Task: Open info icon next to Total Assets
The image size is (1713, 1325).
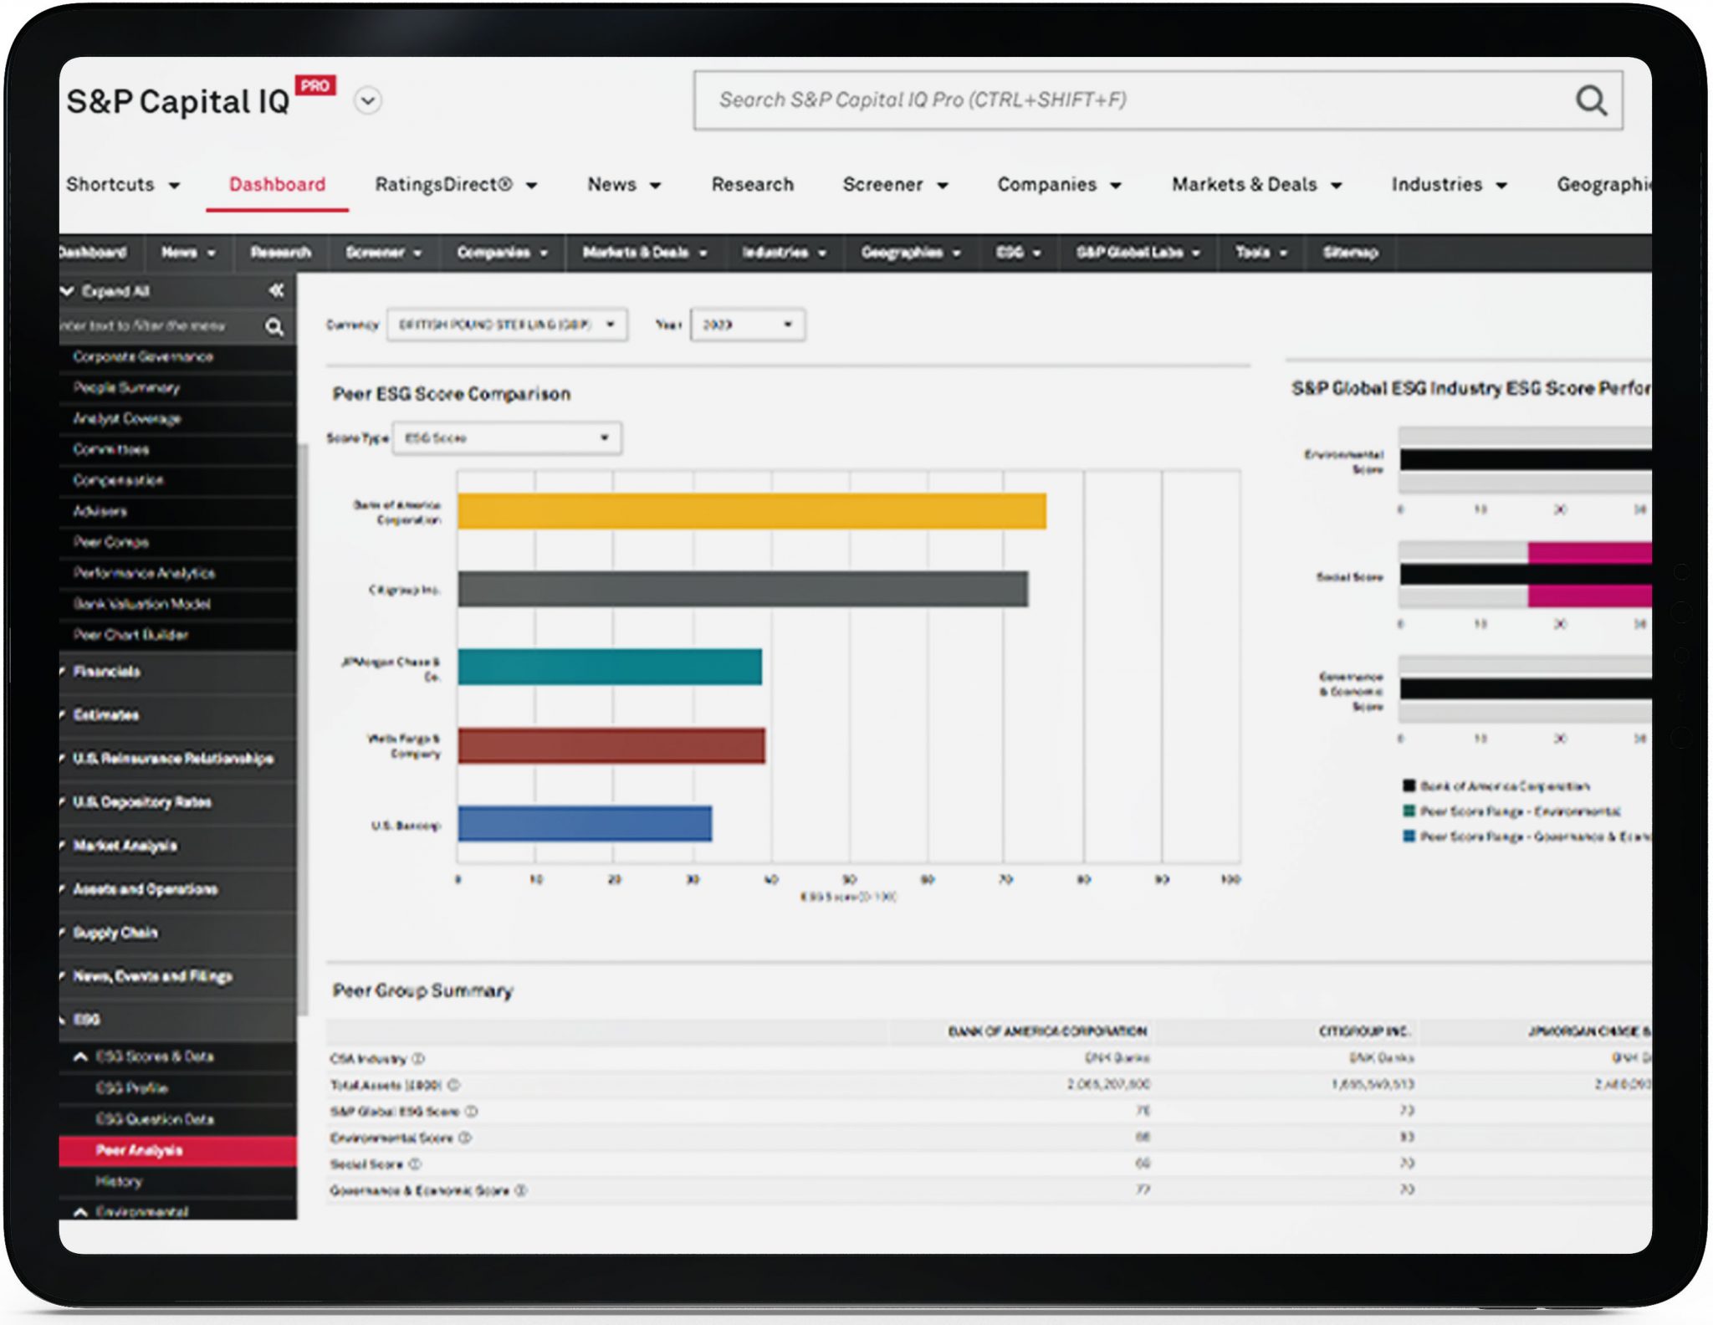Action: 454,1084
